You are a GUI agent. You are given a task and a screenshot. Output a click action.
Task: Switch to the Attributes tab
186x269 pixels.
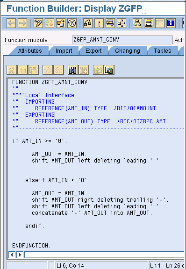(x=30, y=51)
